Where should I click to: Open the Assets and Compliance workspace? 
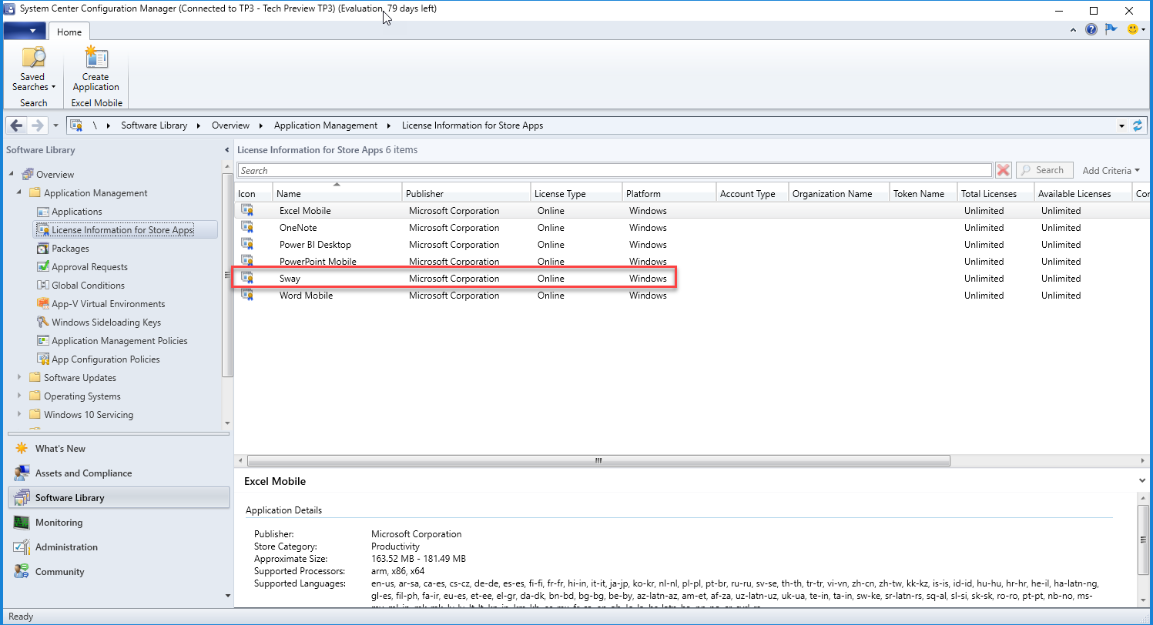[119, 473]
